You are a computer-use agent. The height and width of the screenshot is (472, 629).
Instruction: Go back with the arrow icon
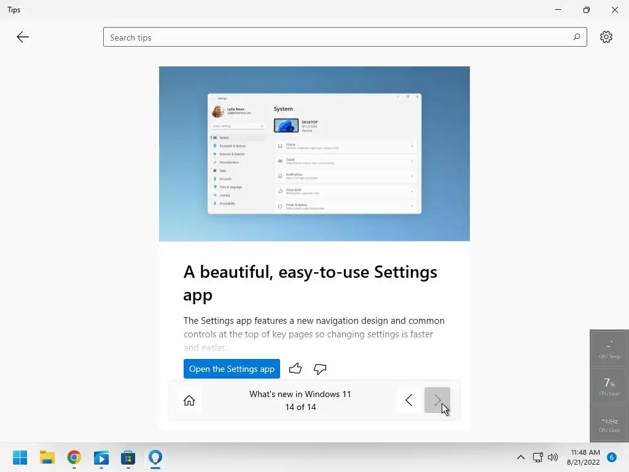23,37
